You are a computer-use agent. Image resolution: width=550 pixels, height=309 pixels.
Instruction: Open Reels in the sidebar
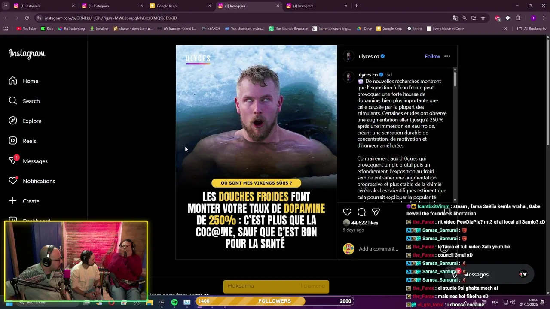point(22,141)
